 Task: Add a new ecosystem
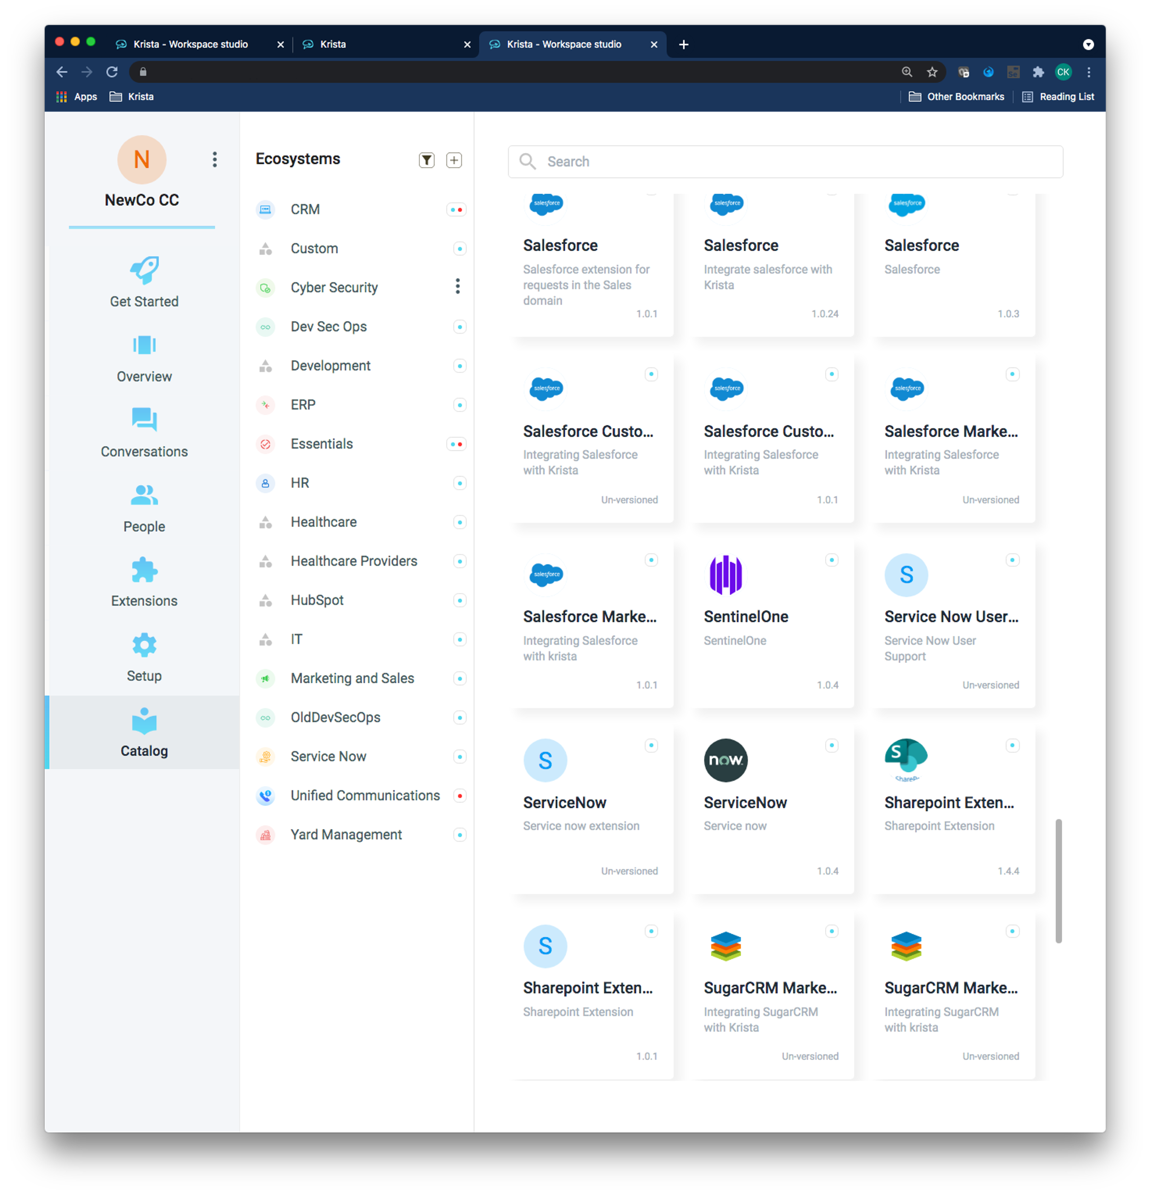[x=454, y=160]
